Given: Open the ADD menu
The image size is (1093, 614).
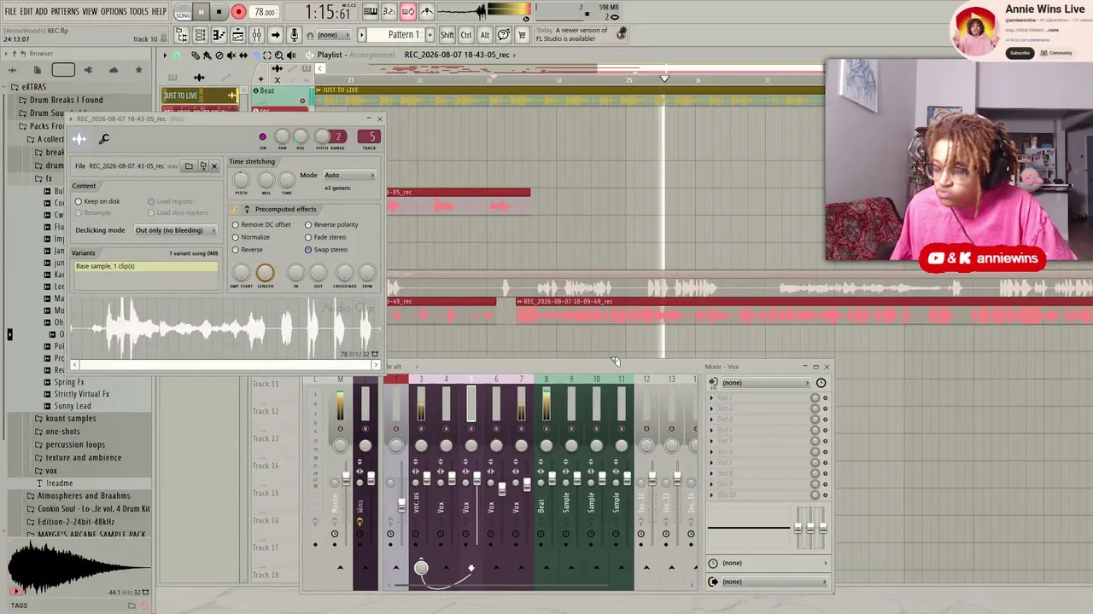Looking at the screenshot, I should coord(42,12).
